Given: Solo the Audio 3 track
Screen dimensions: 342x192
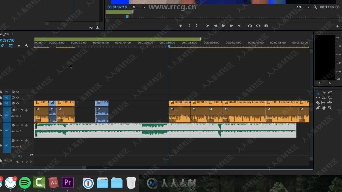Looking at the screenshot, I should point(22,141).
